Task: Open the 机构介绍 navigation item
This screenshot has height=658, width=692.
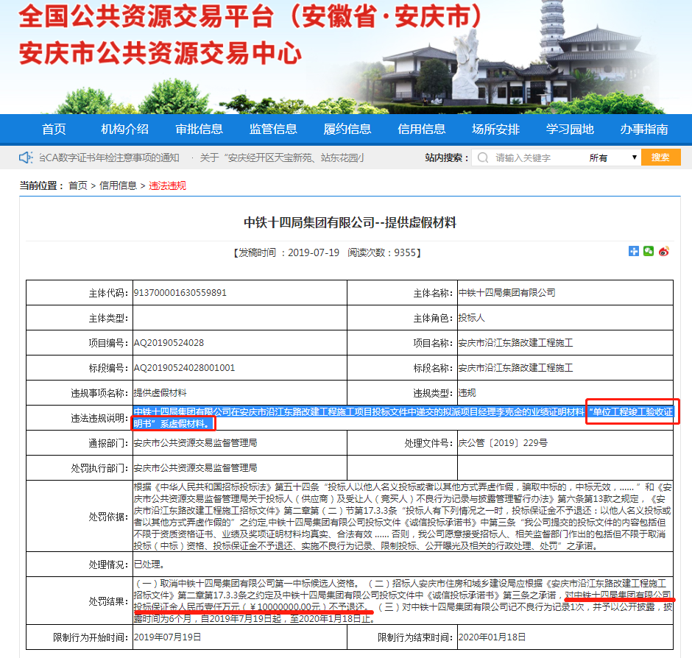Action: tap(124, 130)
